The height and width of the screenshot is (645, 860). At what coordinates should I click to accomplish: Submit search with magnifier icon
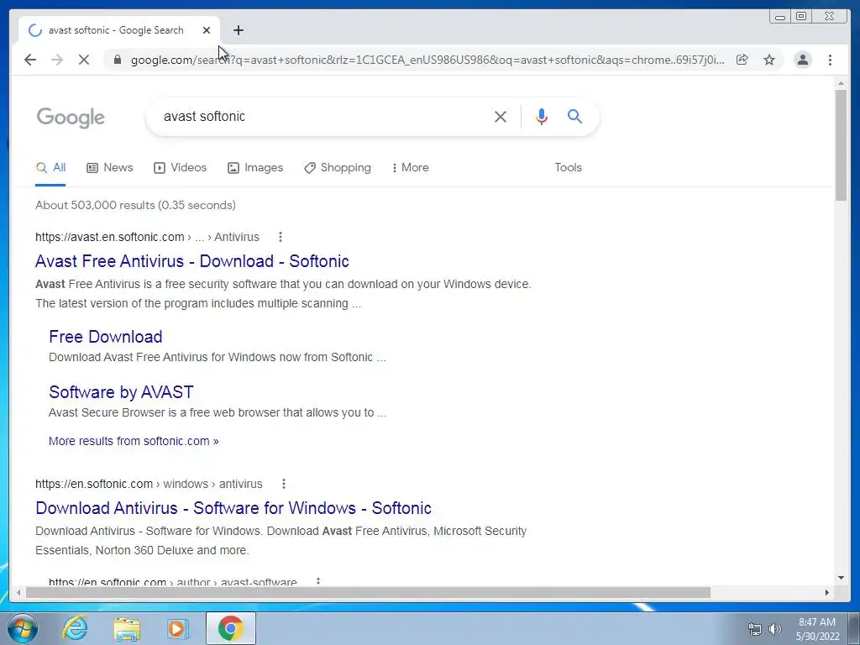pos(574,116)
